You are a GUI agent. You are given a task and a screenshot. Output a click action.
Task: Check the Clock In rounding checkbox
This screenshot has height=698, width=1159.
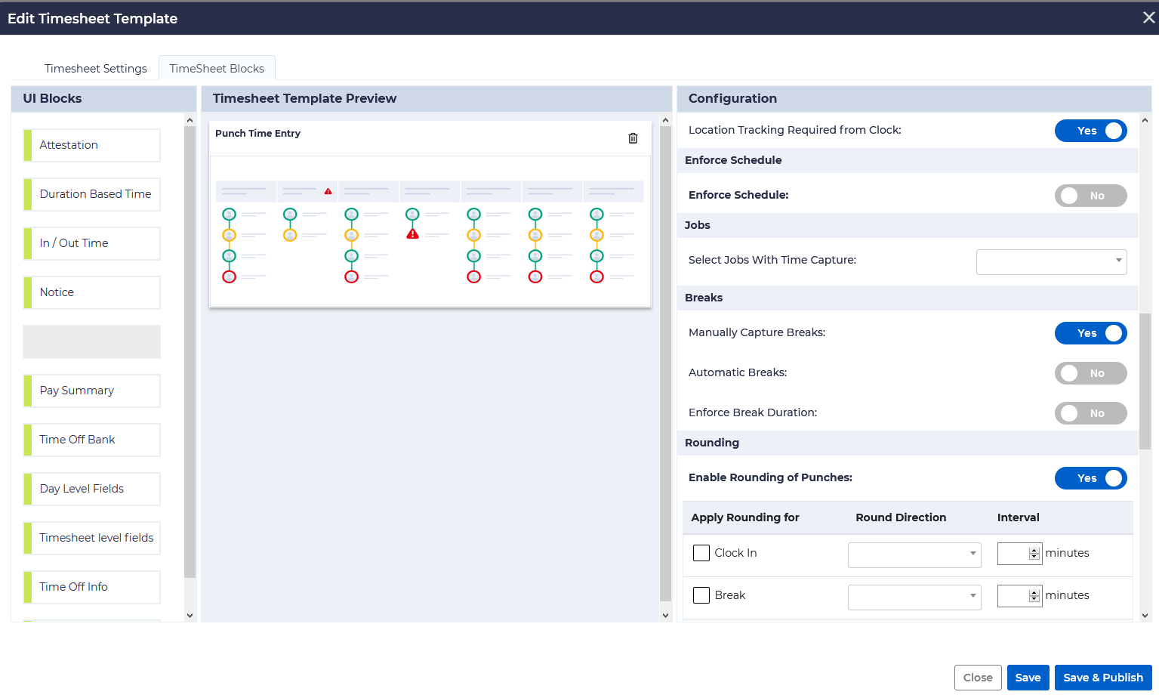click(x=701, y=553)
